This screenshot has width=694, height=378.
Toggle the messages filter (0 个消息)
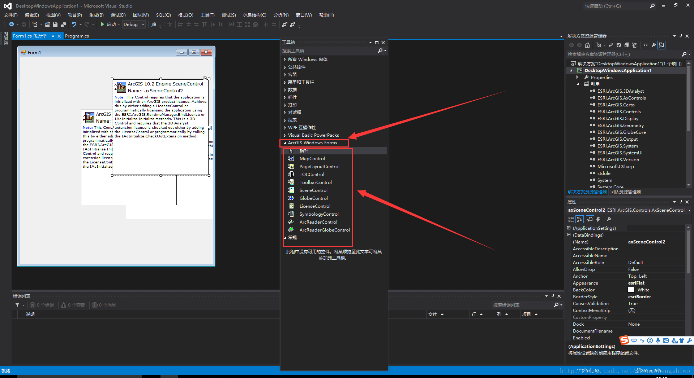click(x=104, y=305)
